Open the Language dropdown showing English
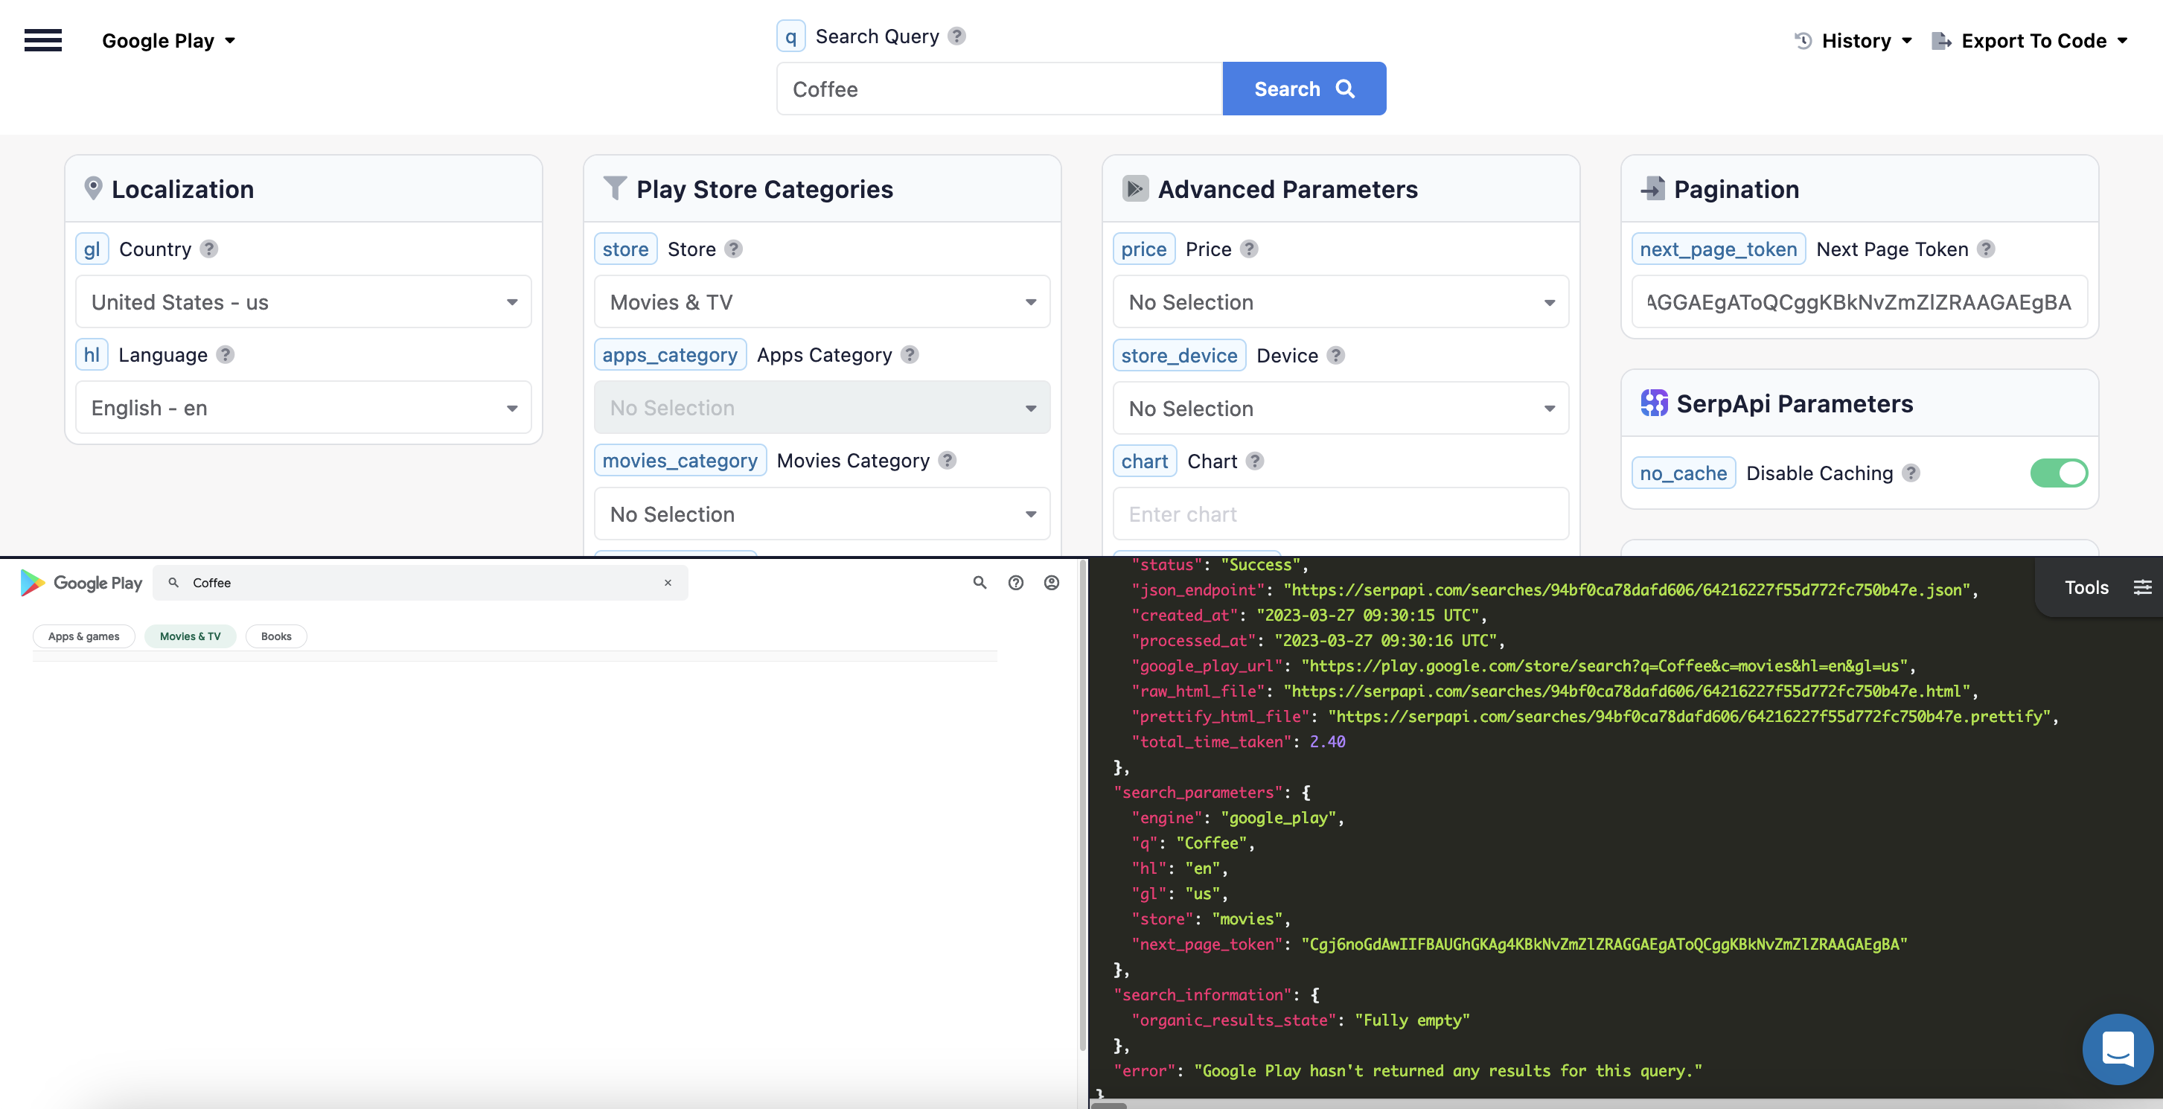 [x=303, y=407]
